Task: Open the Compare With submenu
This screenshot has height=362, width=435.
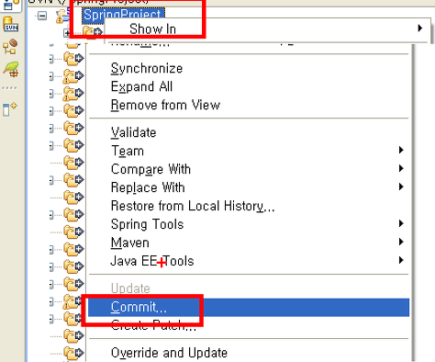Action: 249,169
